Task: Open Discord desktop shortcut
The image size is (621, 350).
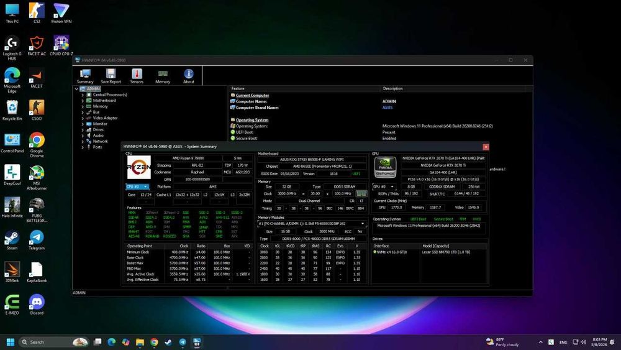Action: coord(37,305)
